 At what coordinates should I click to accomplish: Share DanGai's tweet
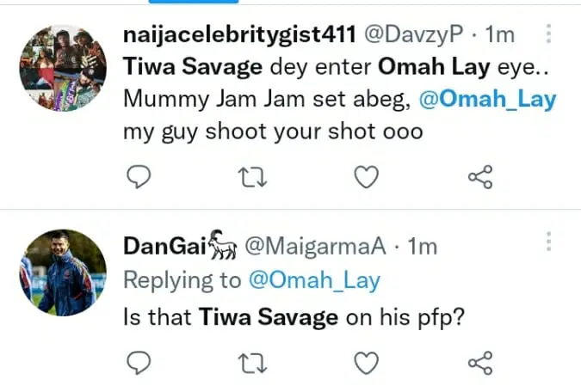479,364
